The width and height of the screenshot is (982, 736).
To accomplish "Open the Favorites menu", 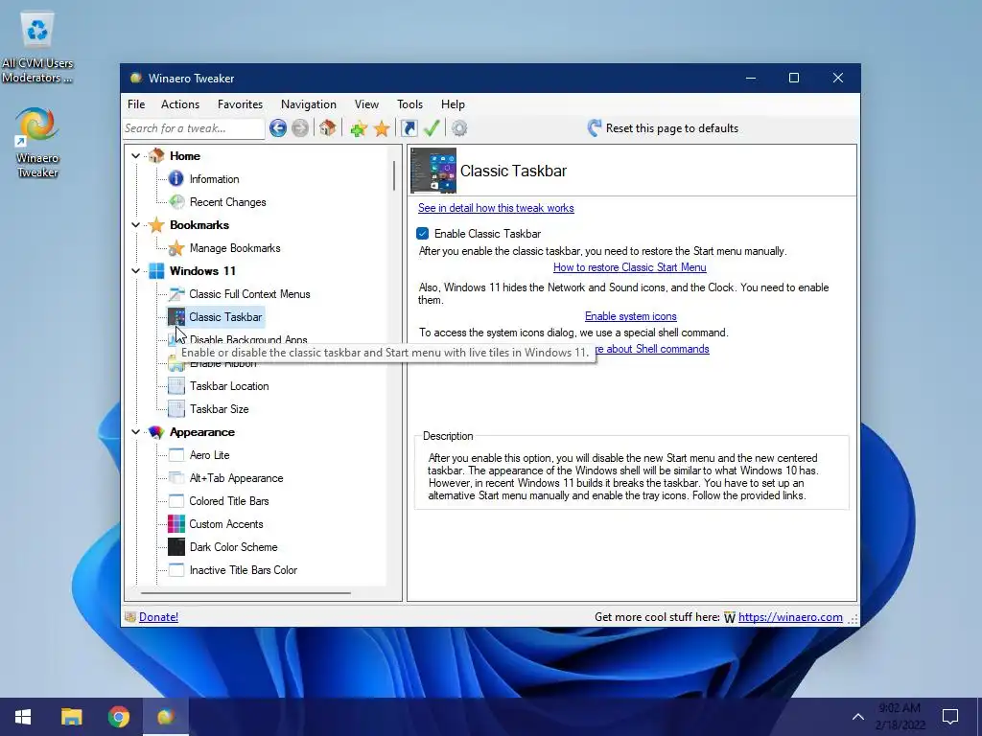I will coord(240,104).
